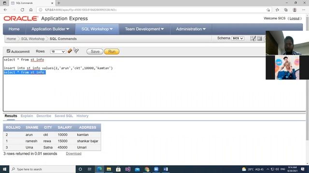This screenshot has width=309, height=173.
Task: Show hidden system tray icons
Action: [x=267, y=169]
